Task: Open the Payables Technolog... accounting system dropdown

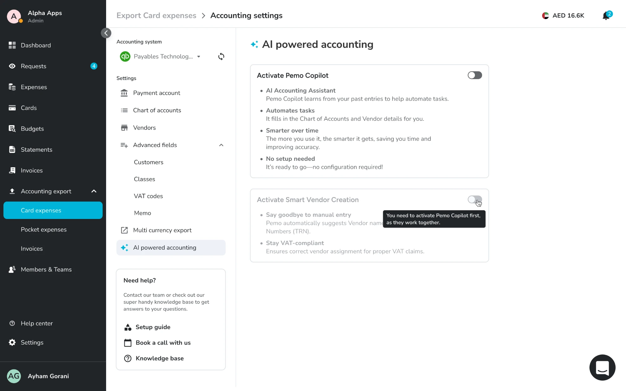Action: tap(160, 57)
